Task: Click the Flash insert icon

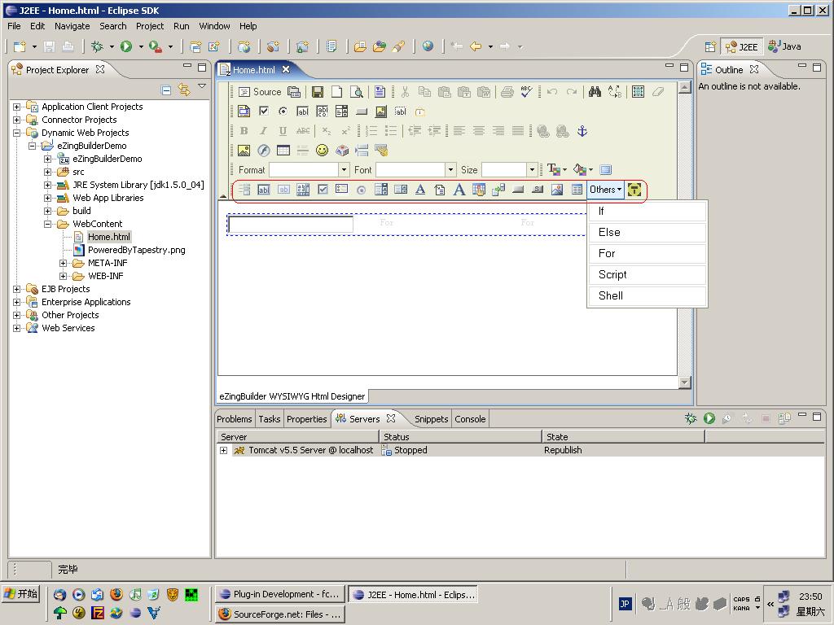Action: click(263, 151)
